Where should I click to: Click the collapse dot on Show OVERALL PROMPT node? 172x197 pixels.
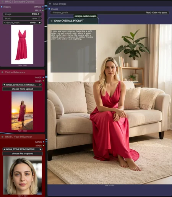click(52, 21)
